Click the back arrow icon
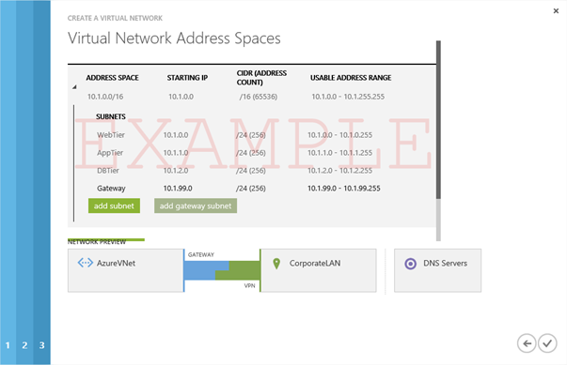 pos(527,343)
